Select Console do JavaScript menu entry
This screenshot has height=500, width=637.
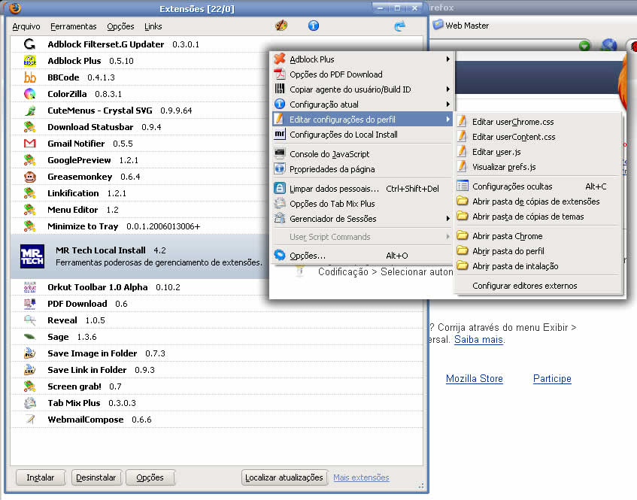(x=362, y=154)
